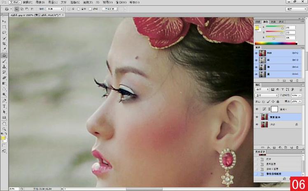Click the Curves 1 layer mask thumbnail
Image resolution: width=308 pixels, height=191 pixels.
click(274, 109)
